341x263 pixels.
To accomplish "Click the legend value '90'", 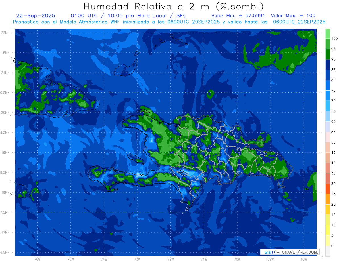I will pyautogui.click(x=333, y=59).
